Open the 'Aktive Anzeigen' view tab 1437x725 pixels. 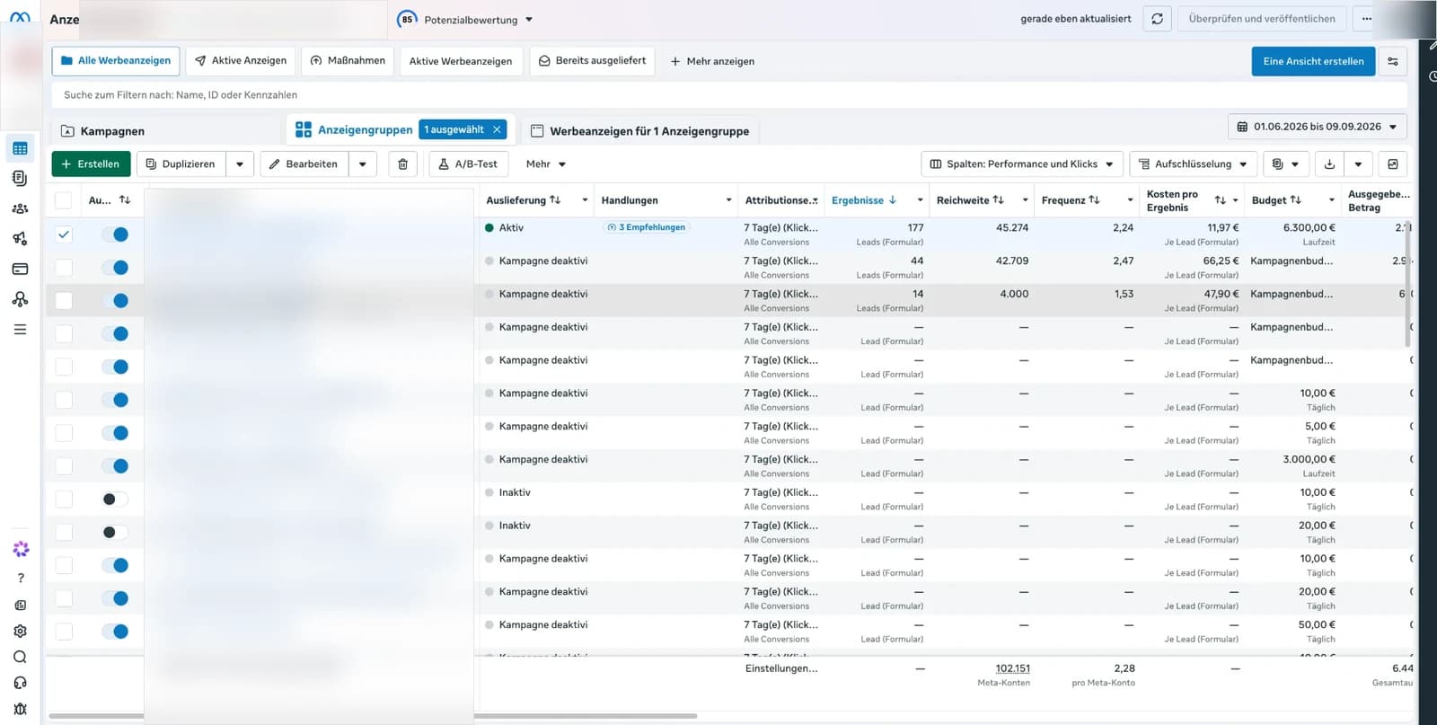(x=241, y=61)
